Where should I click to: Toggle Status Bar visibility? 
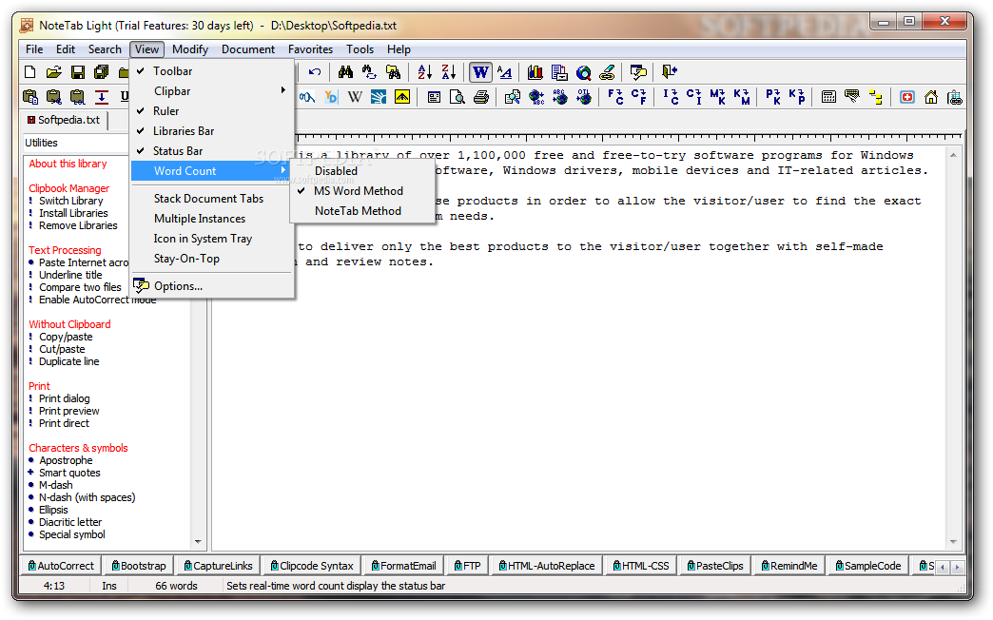[213, 151]
